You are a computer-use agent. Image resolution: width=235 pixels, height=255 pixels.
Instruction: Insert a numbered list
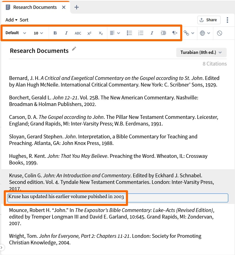[x=141, y=33]
